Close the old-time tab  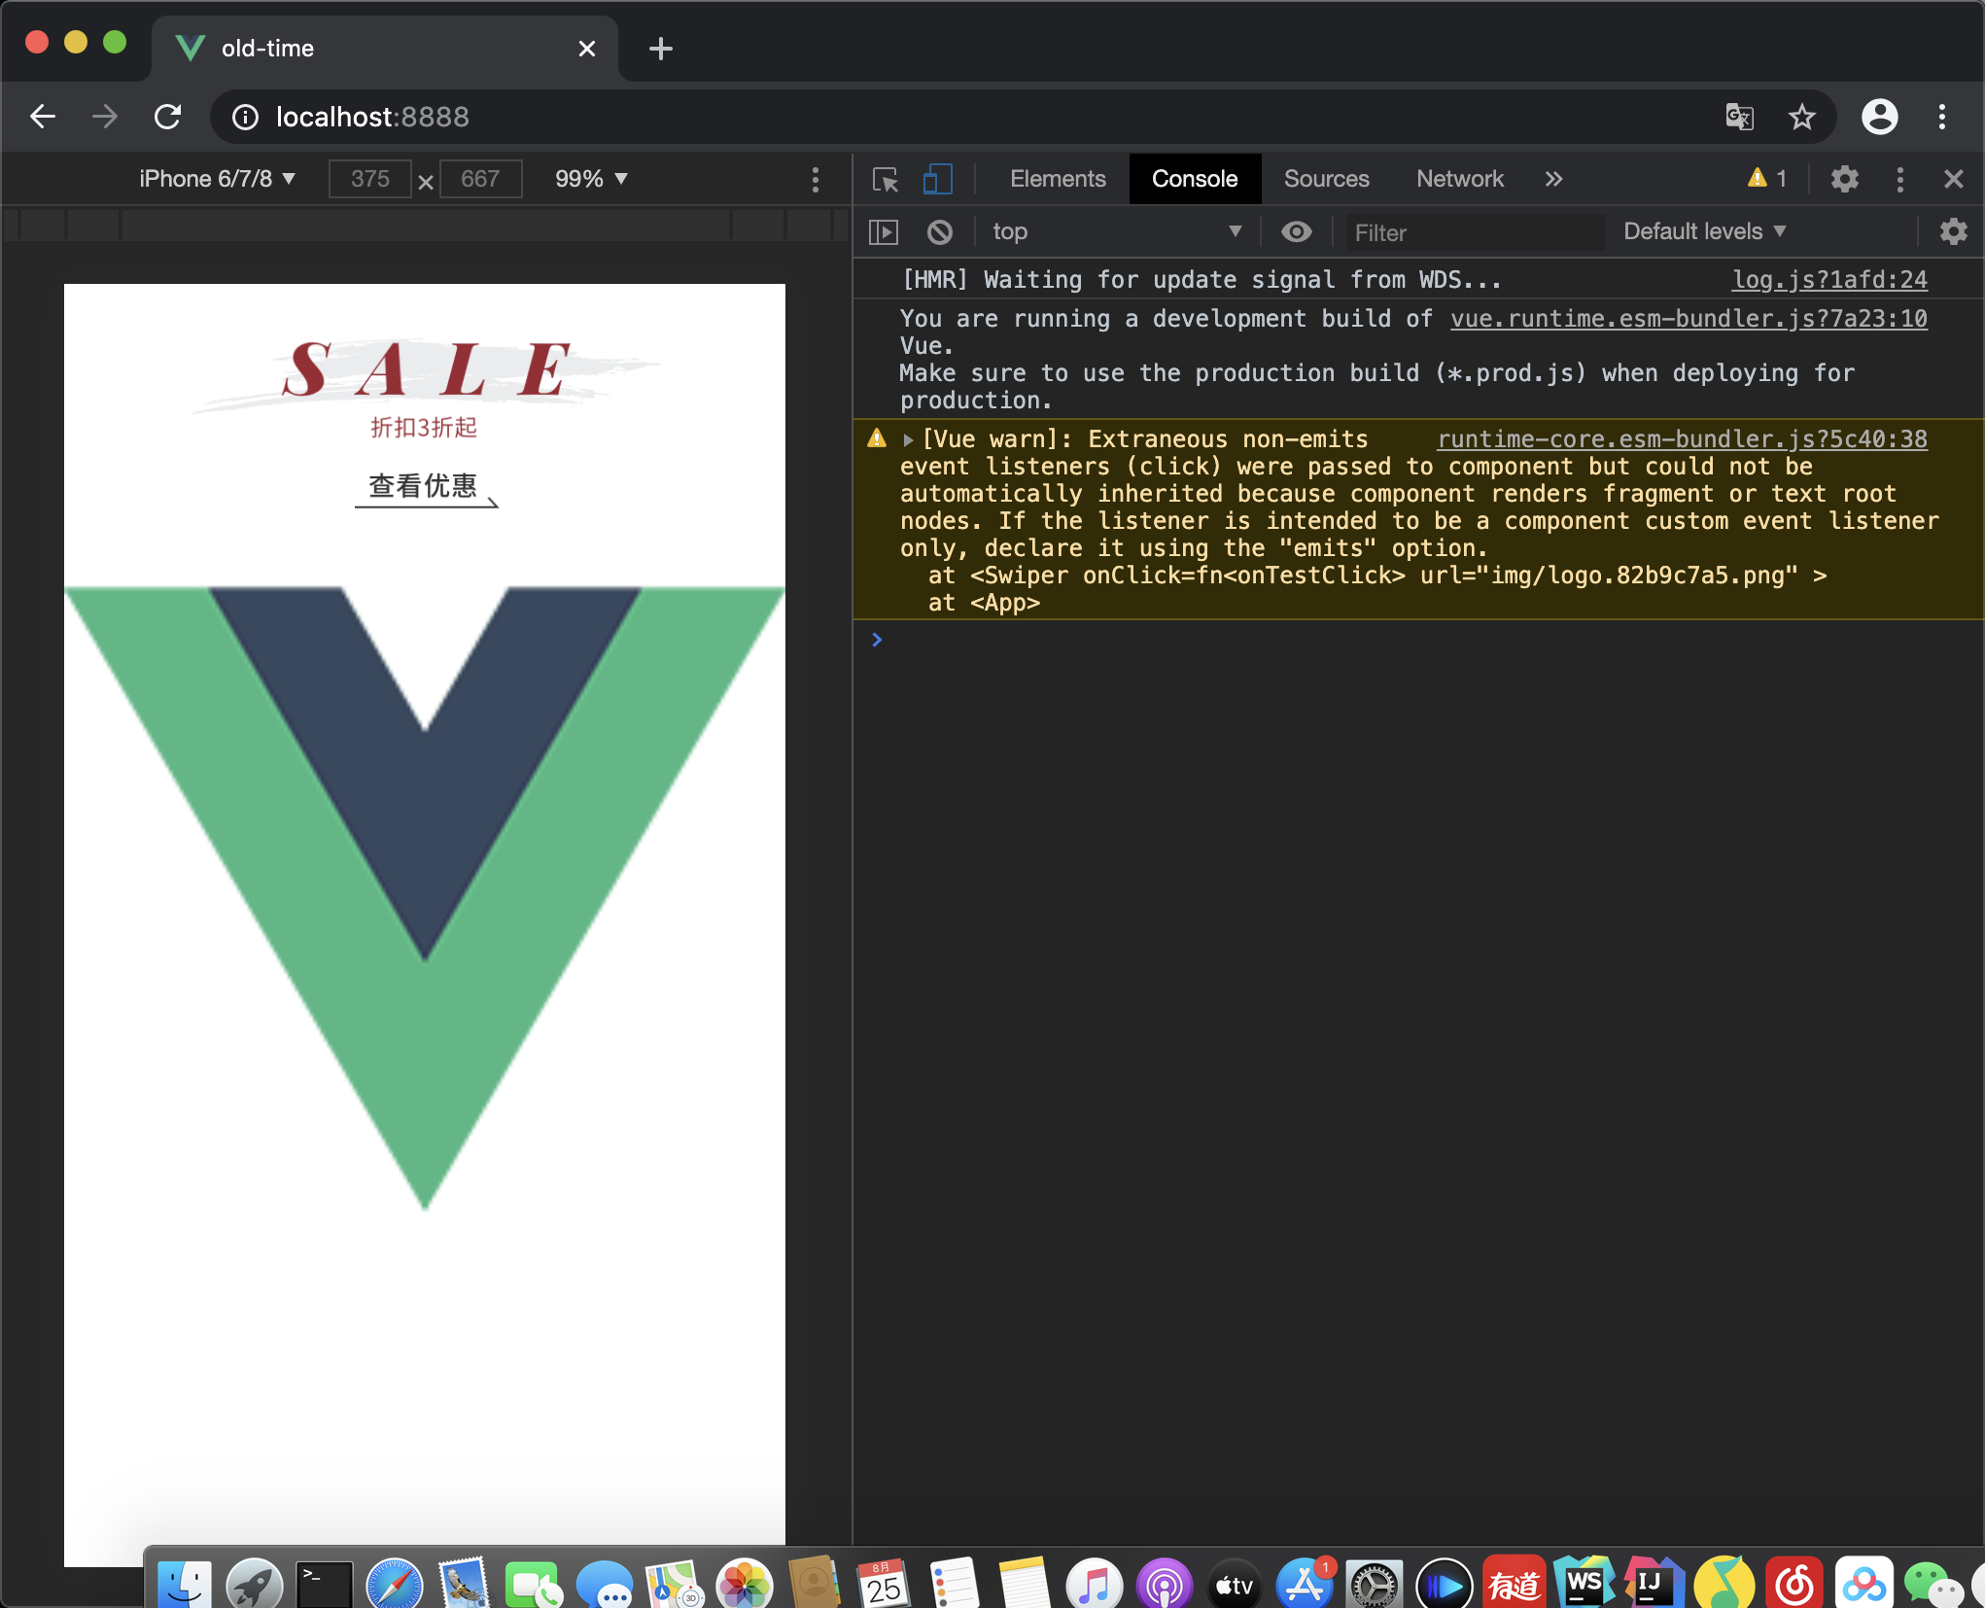pos(587,49)
